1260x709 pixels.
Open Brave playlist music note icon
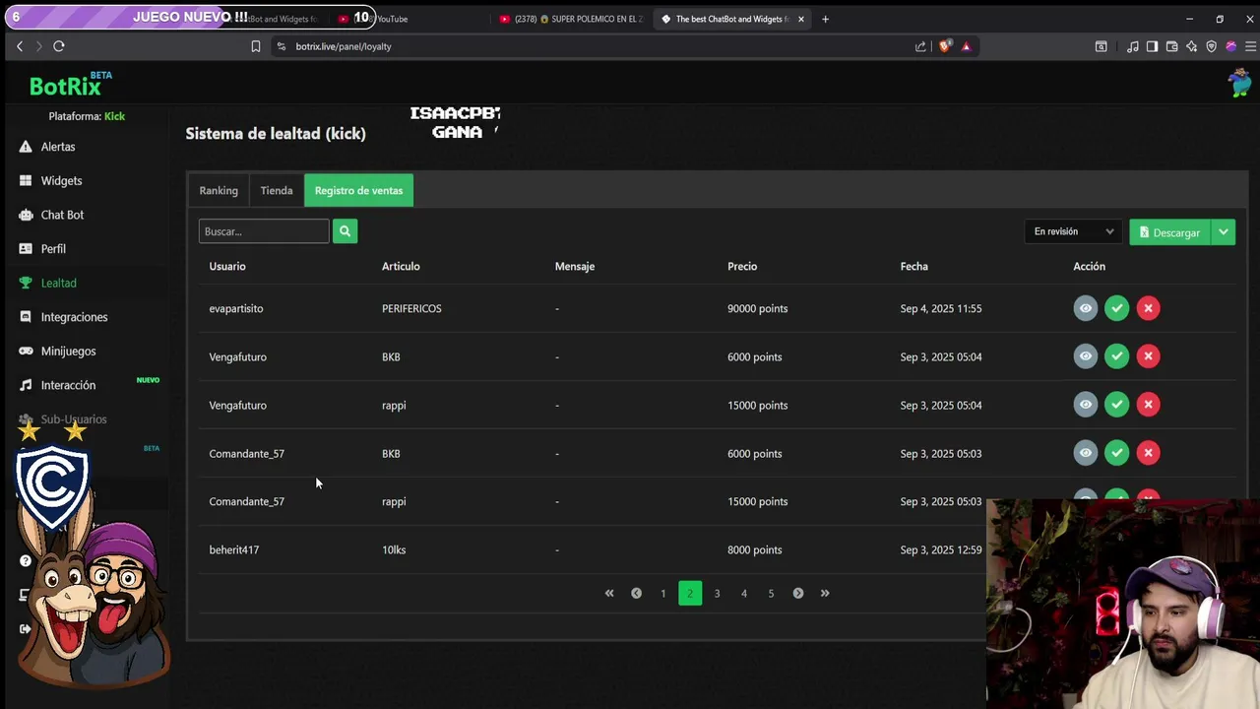pyautogui.click(x=1132, y=46)
